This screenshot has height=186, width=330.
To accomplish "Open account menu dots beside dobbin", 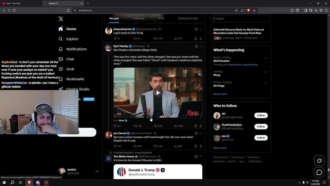I will [x=97, y=171].
